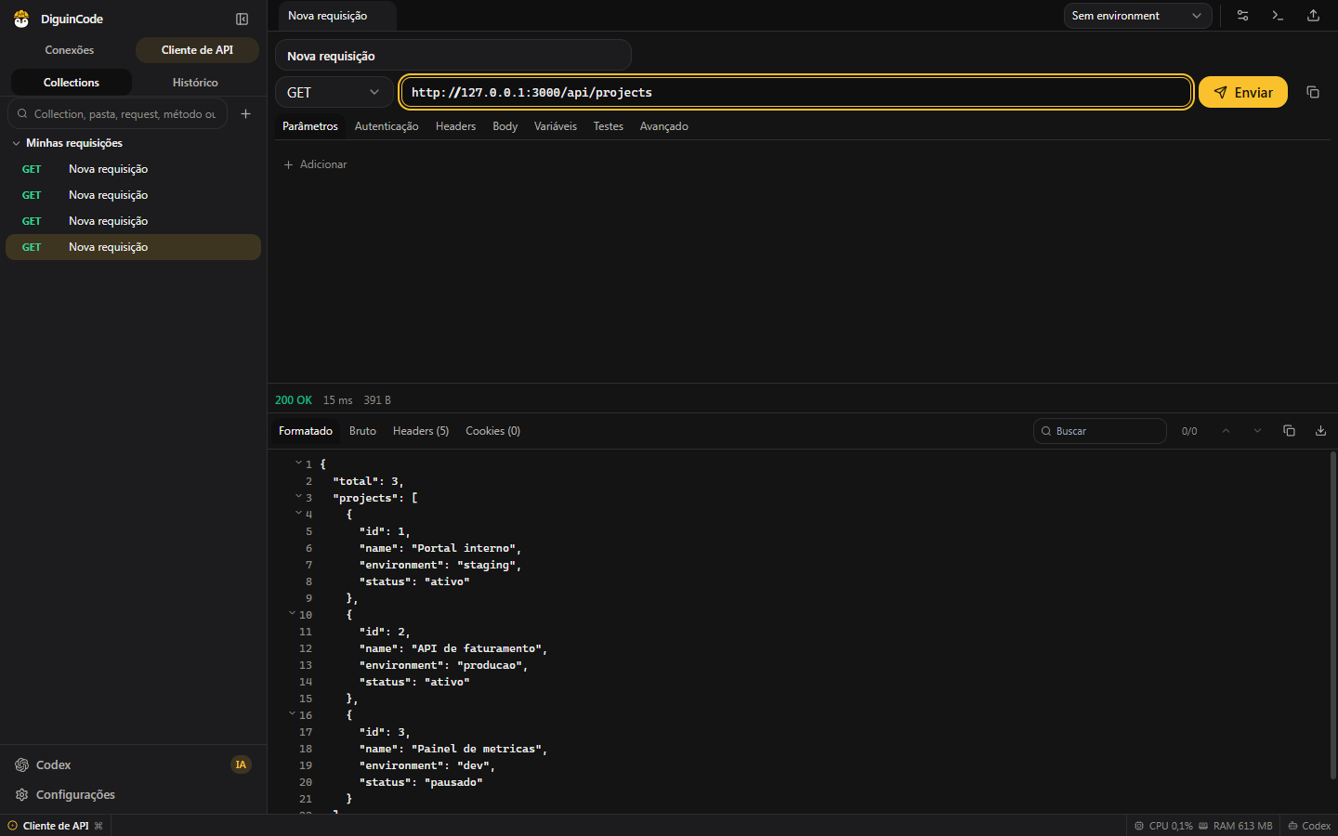Click the Cliente de API status bar item
Screen dimensions: 1338x836
[x=55, y=826]
